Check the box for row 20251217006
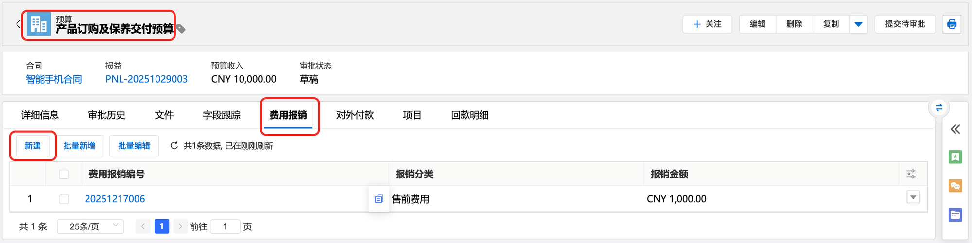 (x=64, y=199)
